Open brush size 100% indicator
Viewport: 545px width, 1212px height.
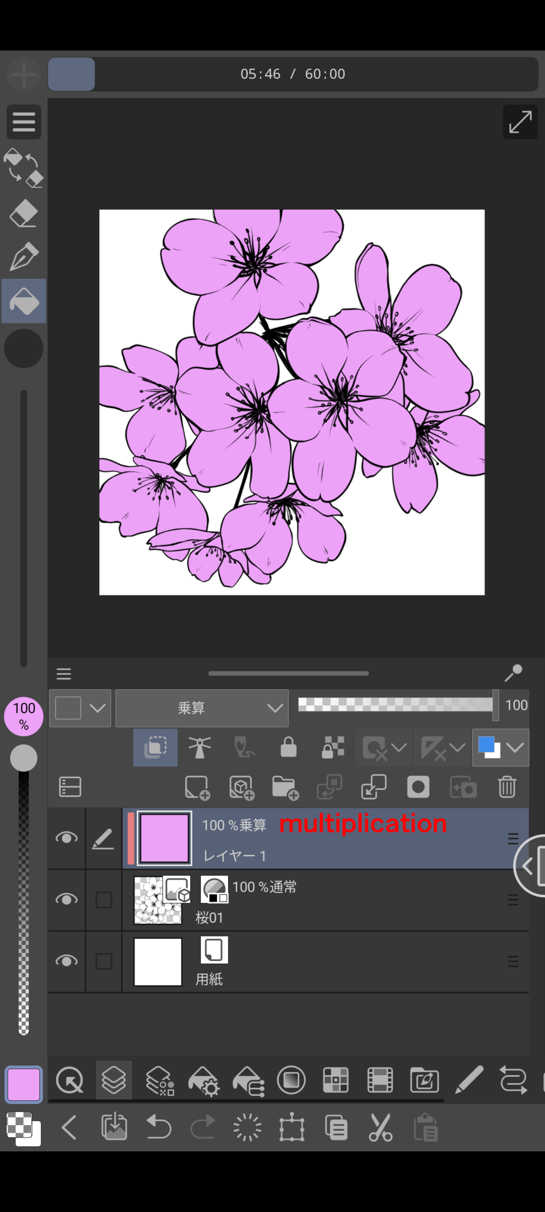click(24, 717)
